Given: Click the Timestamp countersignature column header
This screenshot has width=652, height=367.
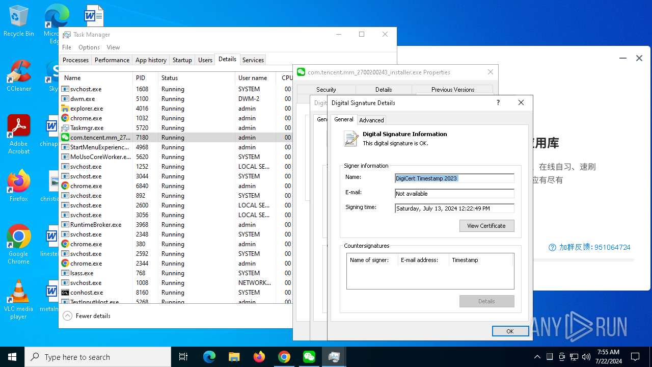Looking at the screenshot, I should [481, 260].
